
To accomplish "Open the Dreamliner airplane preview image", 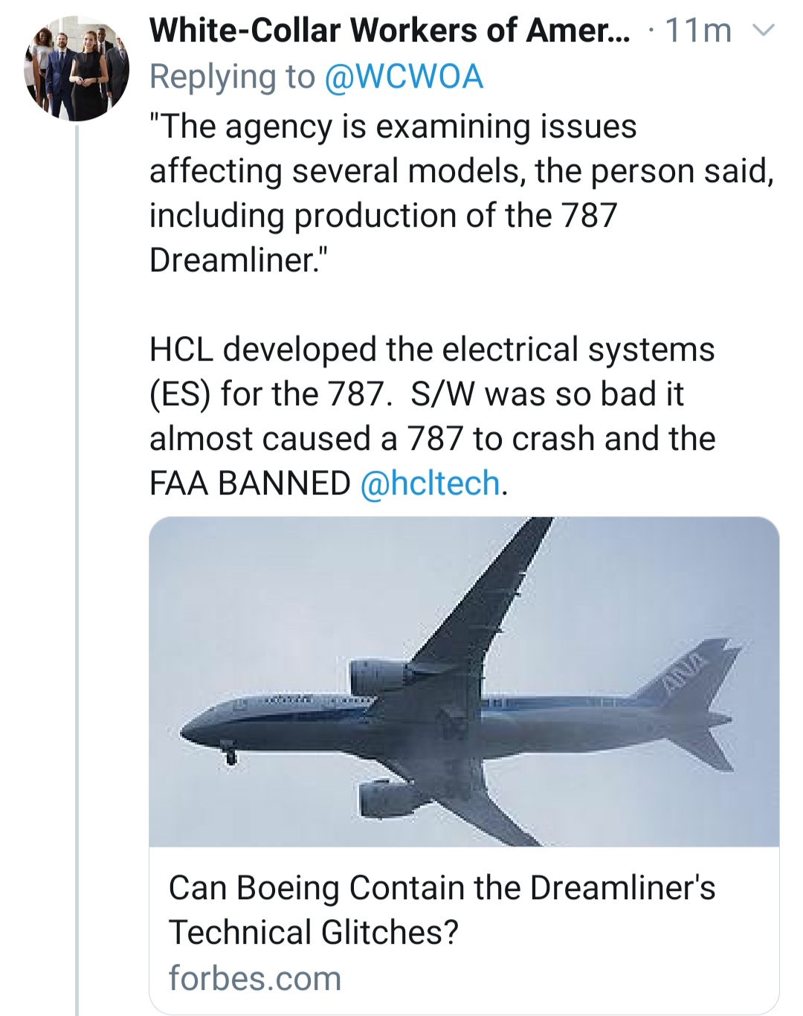I will 464,681.
